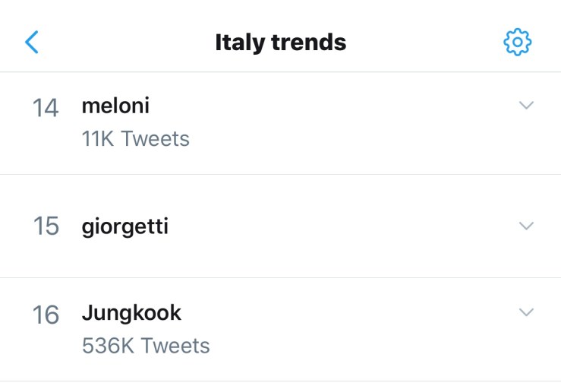The image size is (561, 386).
Task: Click rank number 14
Action: (45, 108)
